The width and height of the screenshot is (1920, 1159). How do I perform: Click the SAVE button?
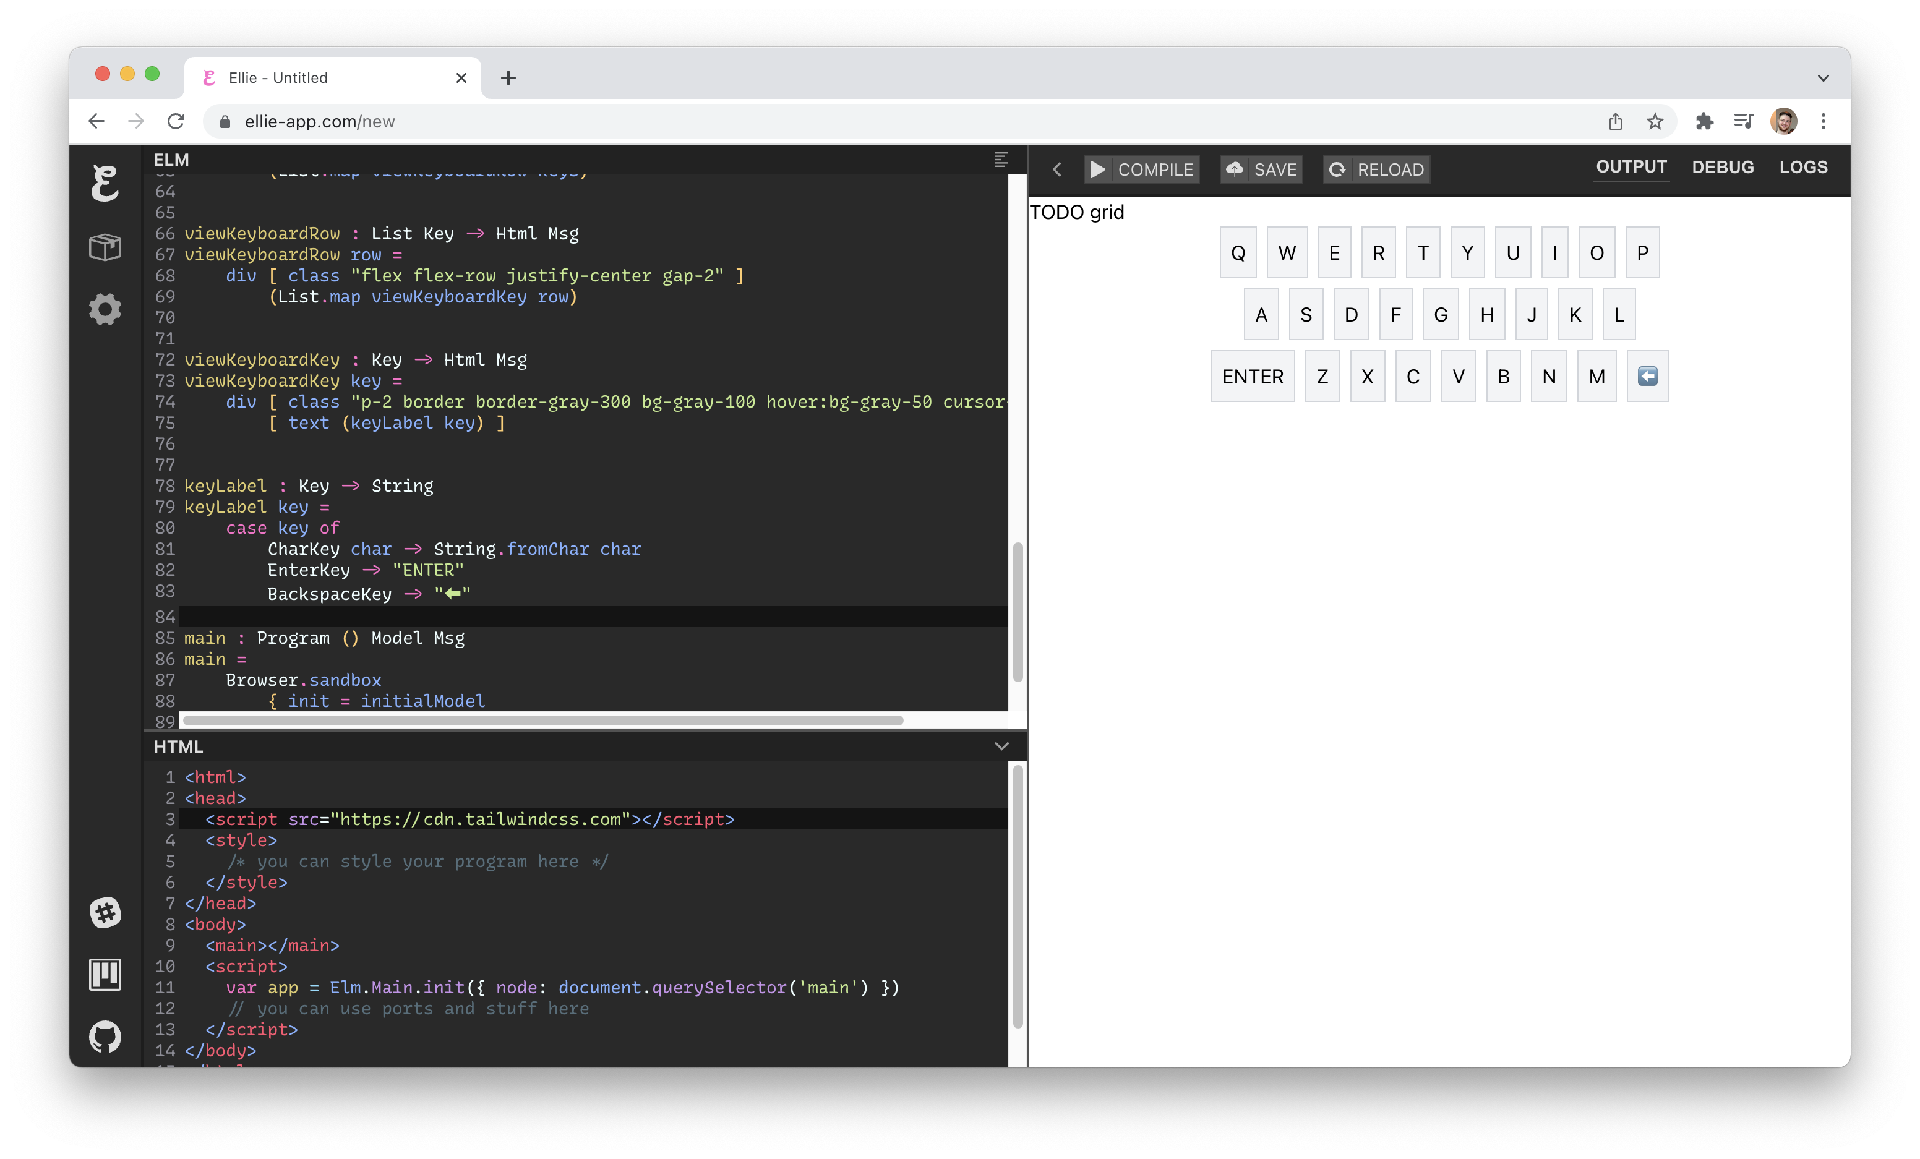[1261, 169]
